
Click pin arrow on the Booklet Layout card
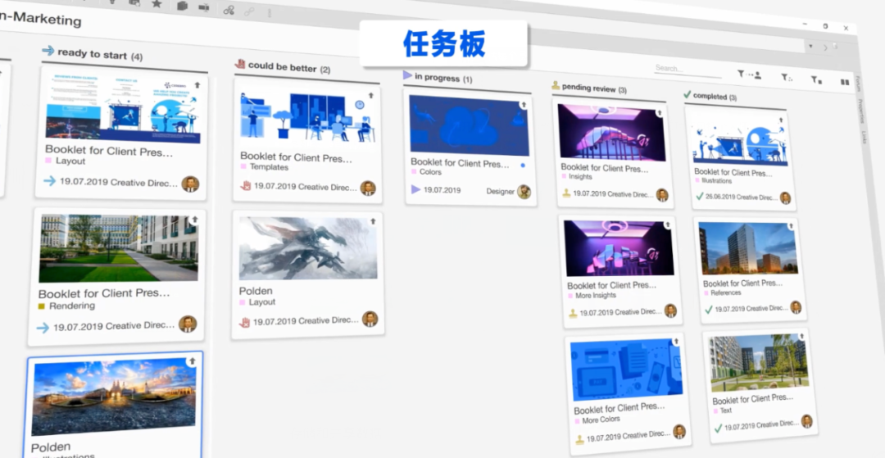pyautogui.click(x=197, y=85)
